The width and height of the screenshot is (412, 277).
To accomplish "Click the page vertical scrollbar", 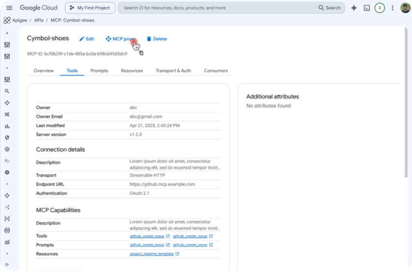I will pyautogui.click(x=406, y=102).
